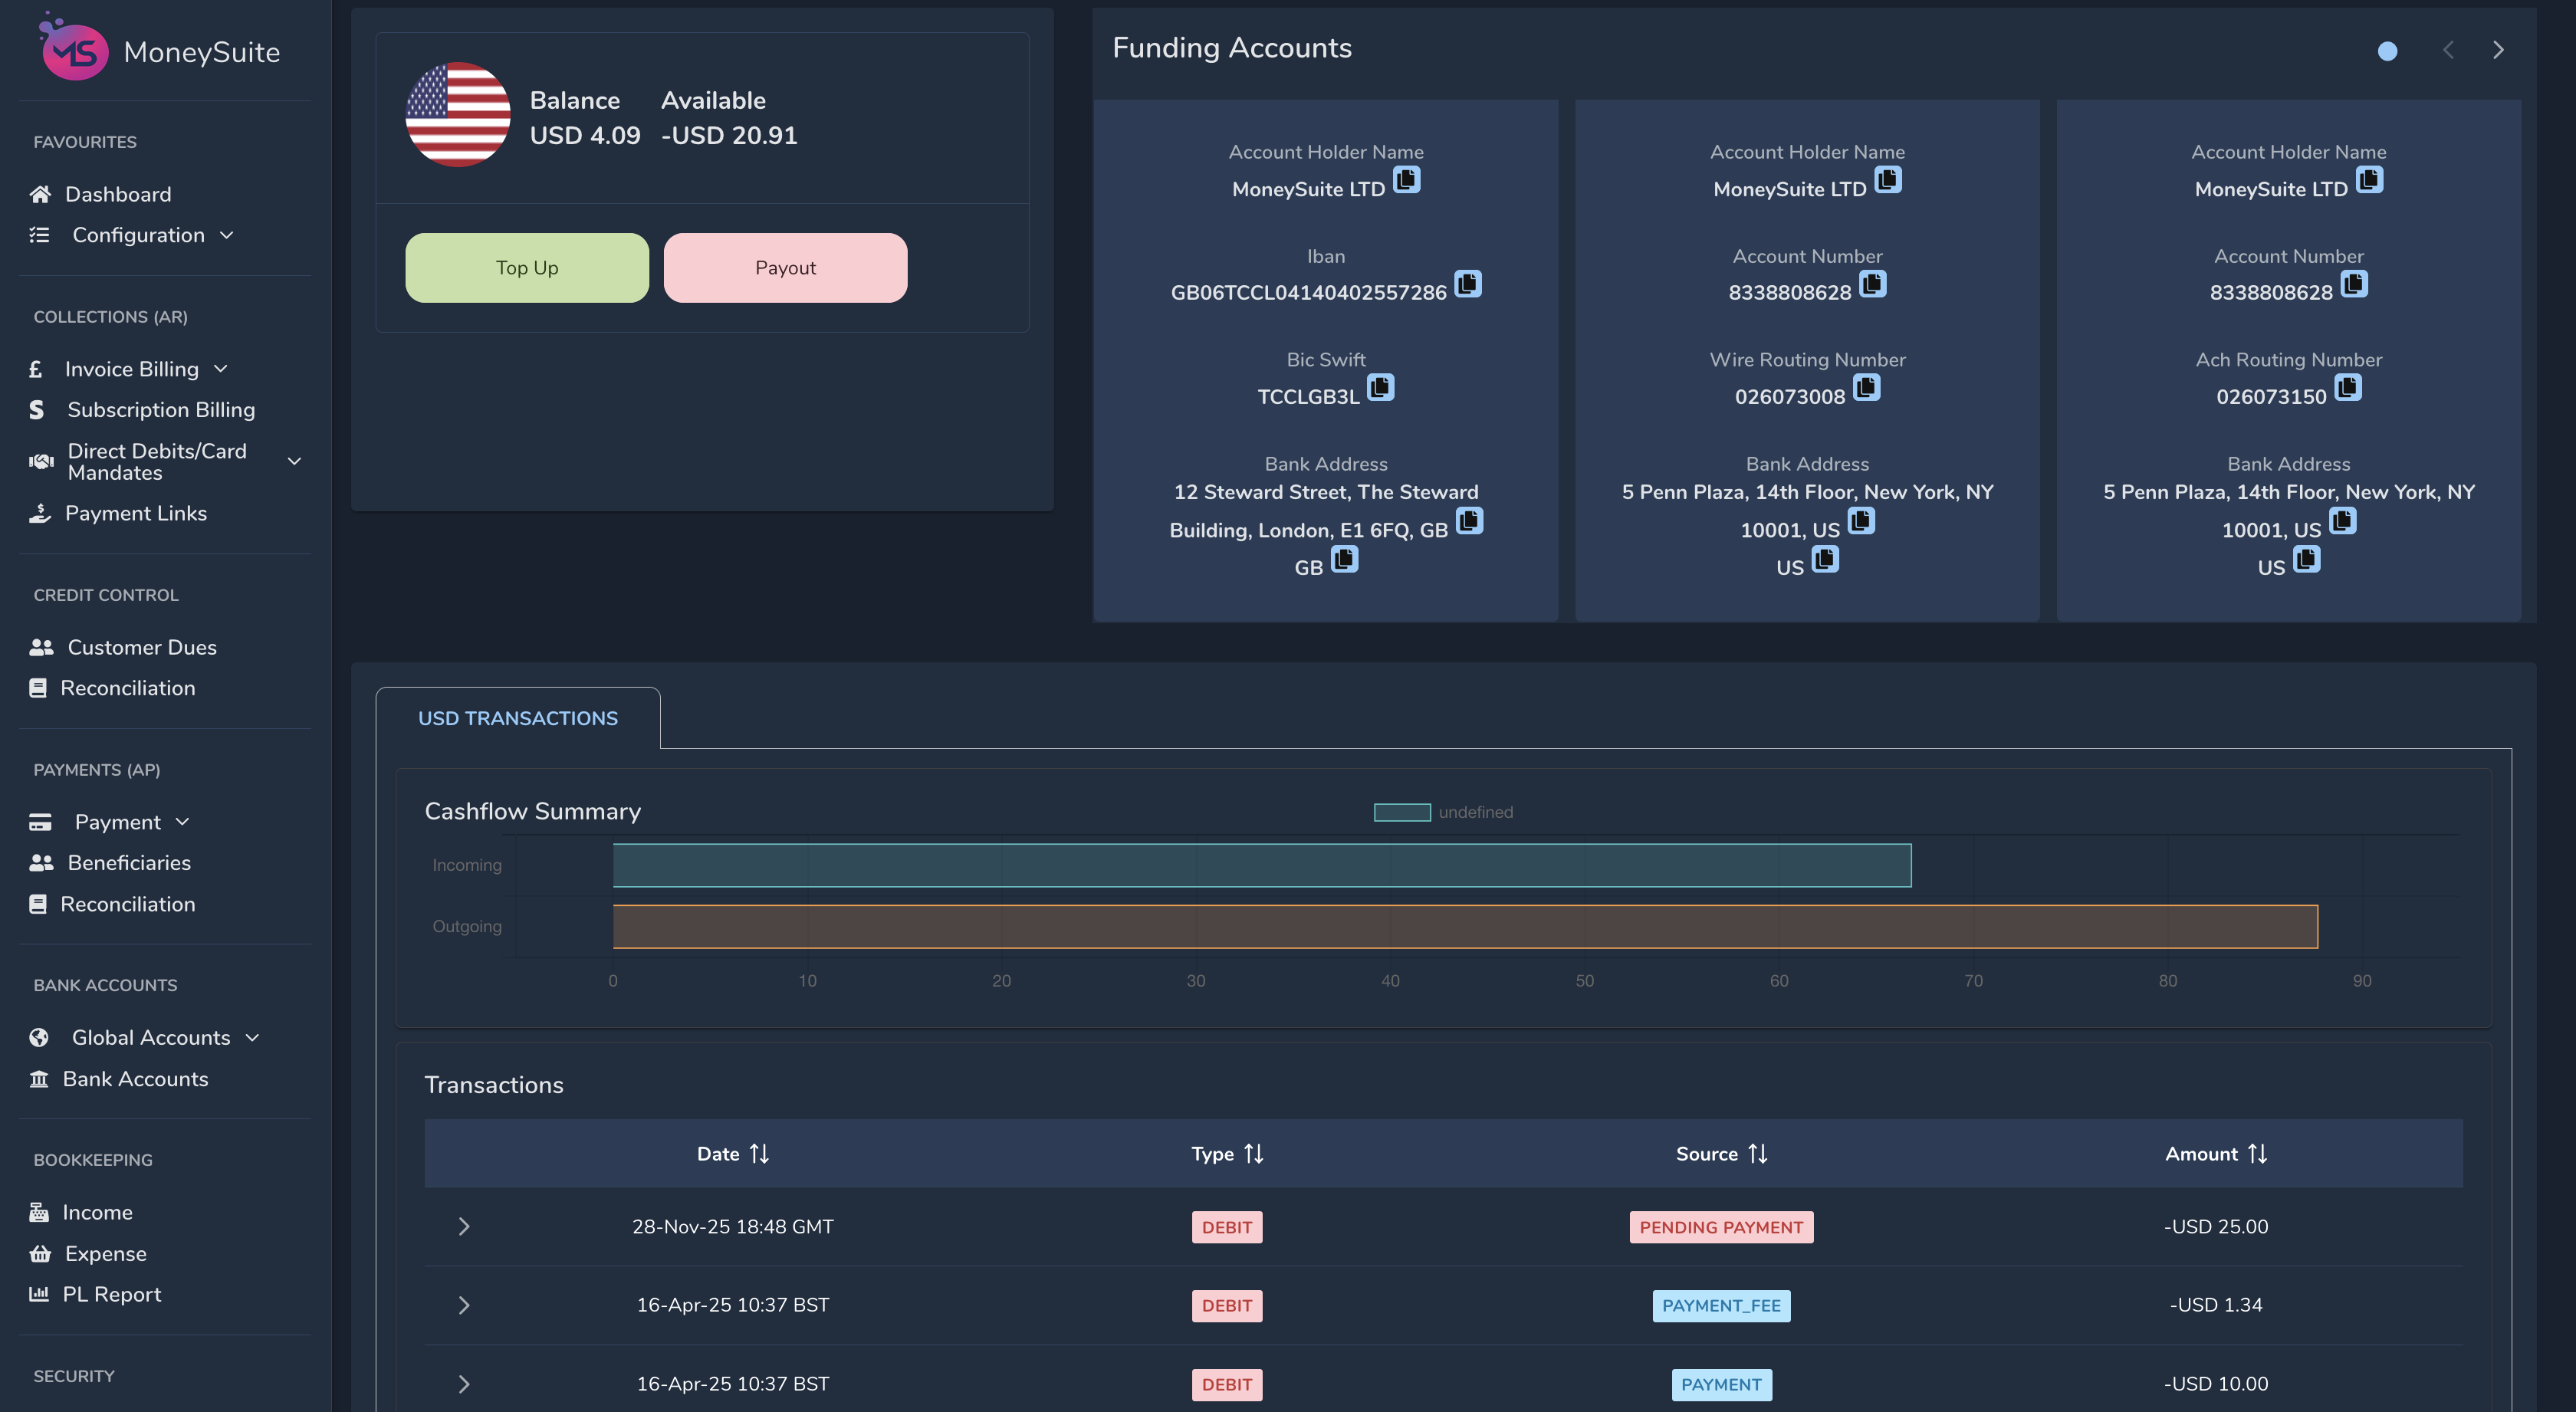Select the USD TRANSACTIONS tab
Screen dimensions: 2576x1412
tap(517, 718)
